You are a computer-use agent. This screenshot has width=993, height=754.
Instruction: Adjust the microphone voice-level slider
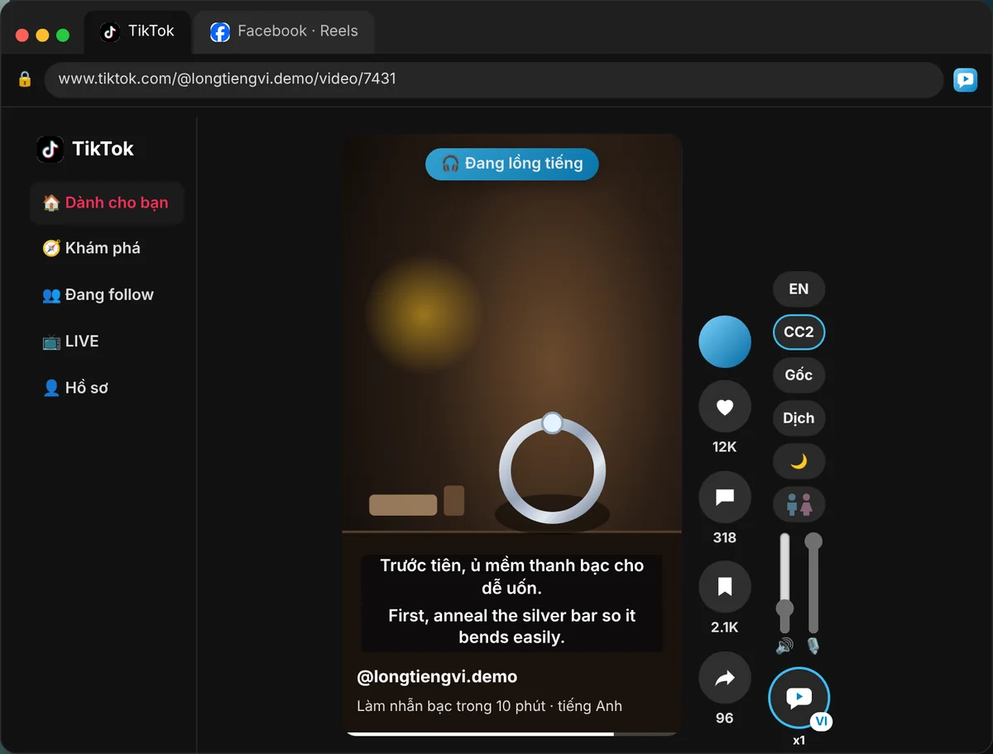coord(813,584)
